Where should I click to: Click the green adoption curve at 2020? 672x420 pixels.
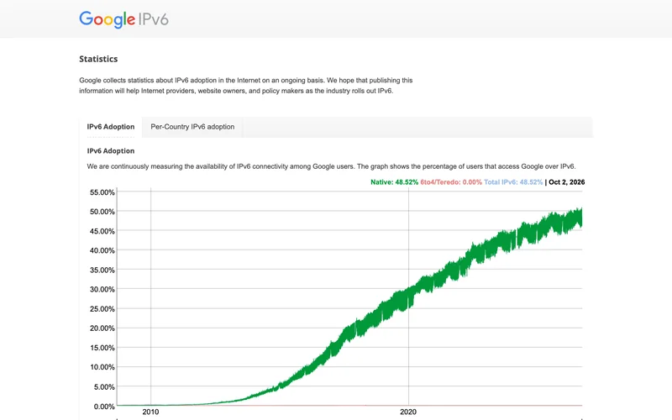click(x=408, y=297)
